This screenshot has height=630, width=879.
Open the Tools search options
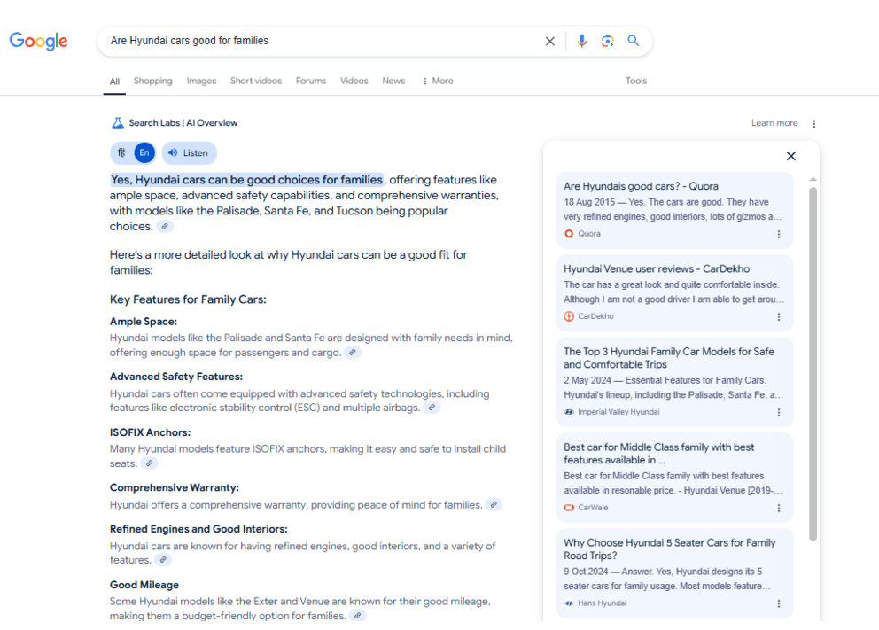pyautogui.click(x=636, y=81)
